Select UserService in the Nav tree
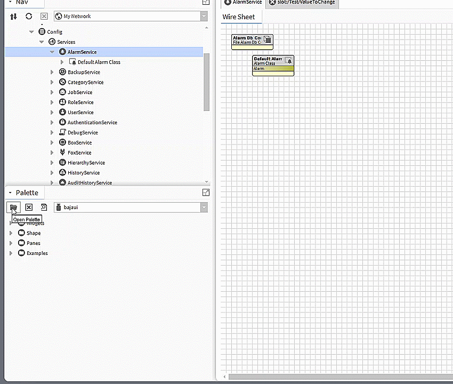The height and width of the screenshot is (384, 453). click(x=80, y=113)
